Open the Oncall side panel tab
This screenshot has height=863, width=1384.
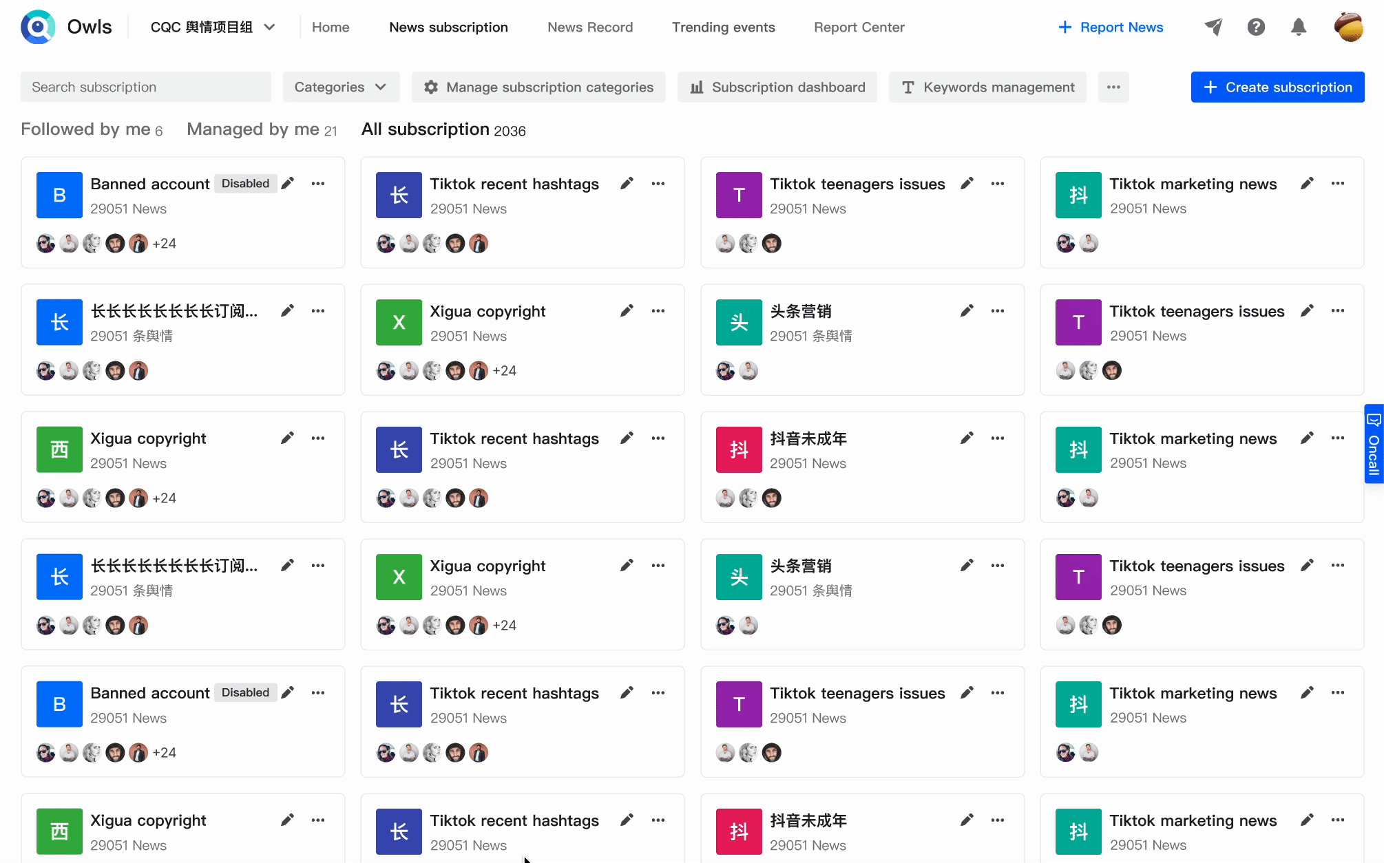1374,444
